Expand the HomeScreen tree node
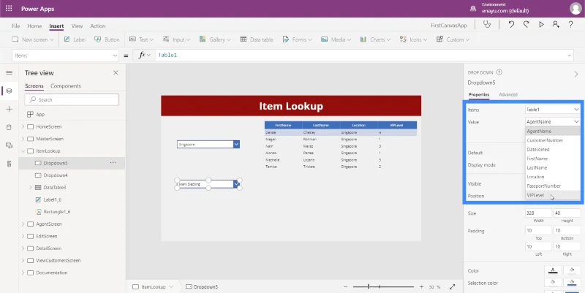Viewport: 585px width, 293px height. (23, 126)
